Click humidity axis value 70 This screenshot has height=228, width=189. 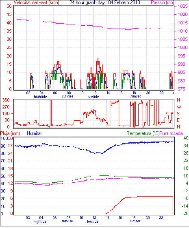tap(3, 161)
